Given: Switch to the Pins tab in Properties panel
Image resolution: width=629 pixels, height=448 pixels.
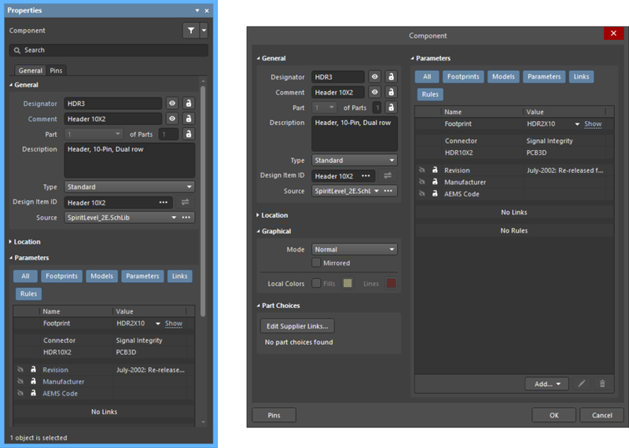Looking at the screenshot, I should pyautogui.click(x=56, y=71).
